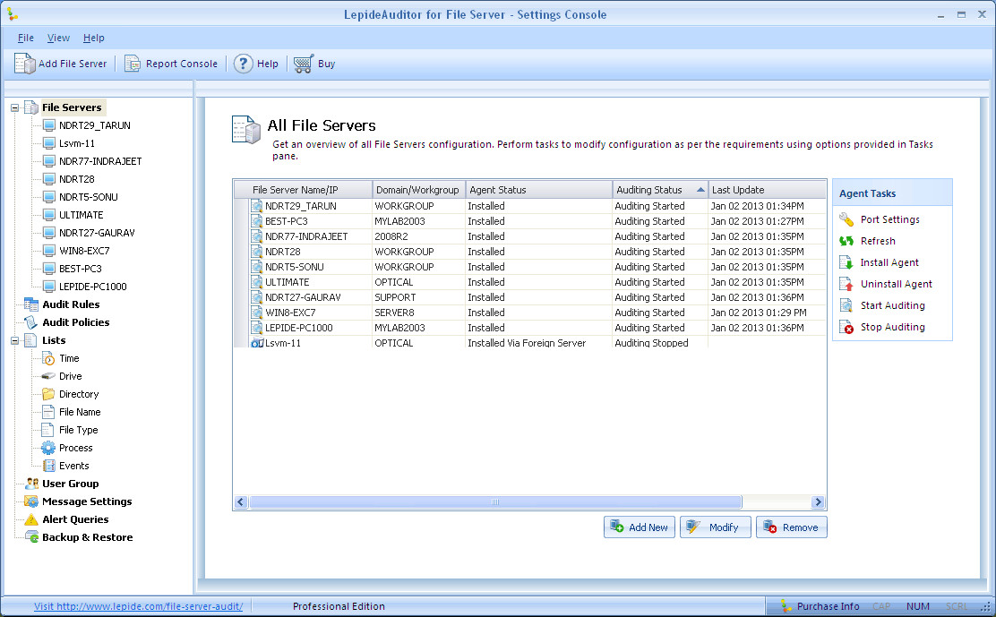Viewport: 996px width, 617px height.
Task: Click the Drive list icon
Action: tap(48, 376)
